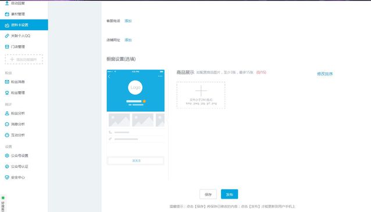
Task: Select the 资料卡设置 menu item
Action: coord(24,25)
